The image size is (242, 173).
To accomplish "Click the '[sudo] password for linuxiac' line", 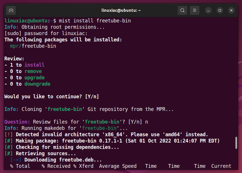I will [x=46, y=33].
